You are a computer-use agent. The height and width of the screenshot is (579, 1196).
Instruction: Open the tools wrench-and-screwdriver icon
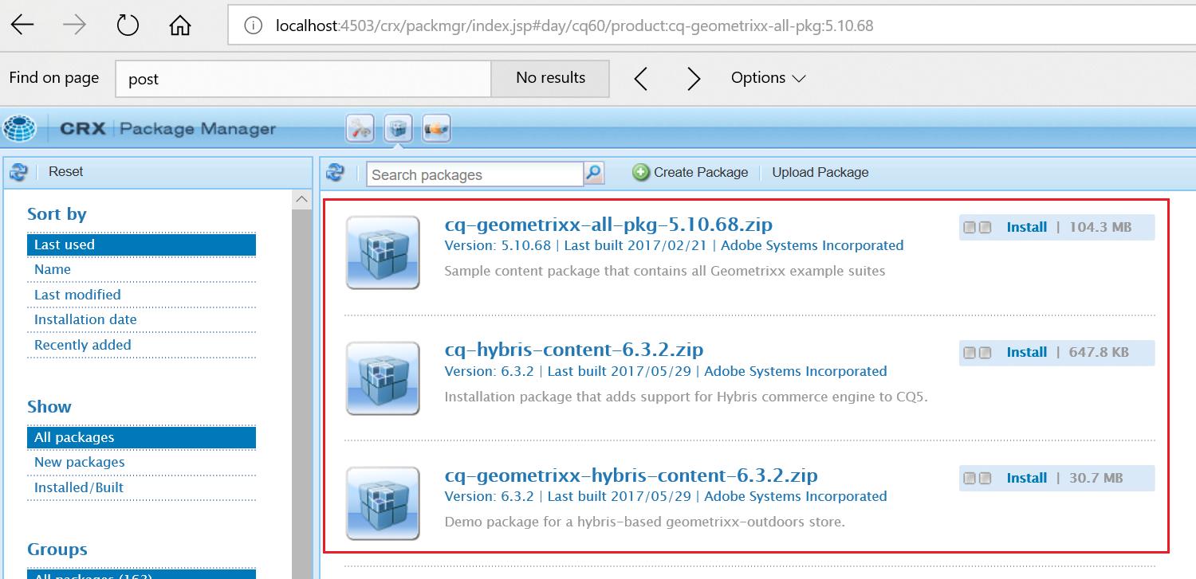coord(360,128)
